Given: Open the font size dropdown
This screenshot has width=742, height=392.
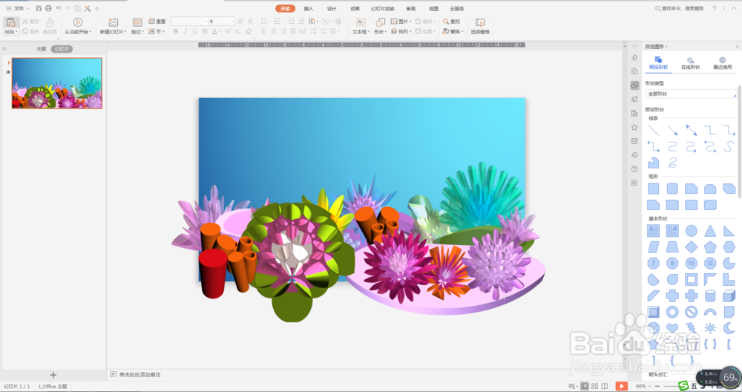Looking at the screenshot, I should click(232, 22).
